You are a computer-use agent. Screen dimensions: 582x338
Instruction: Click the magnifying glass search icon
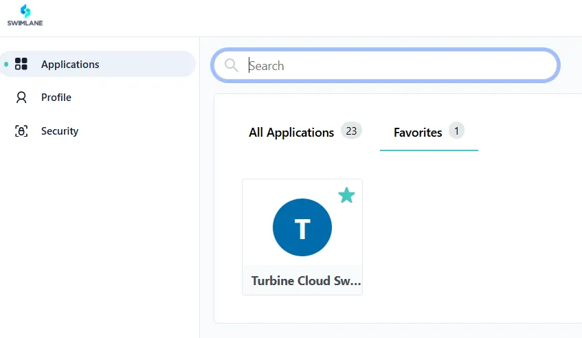pos(232,65)
